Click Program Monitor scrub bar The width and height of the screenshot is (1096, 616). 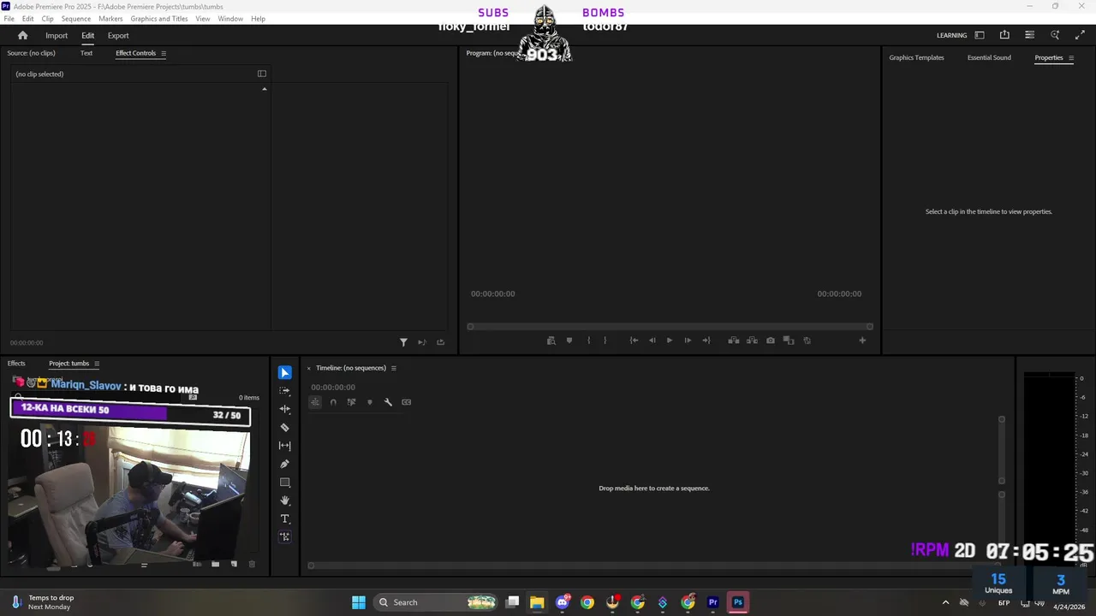(670, 326)
